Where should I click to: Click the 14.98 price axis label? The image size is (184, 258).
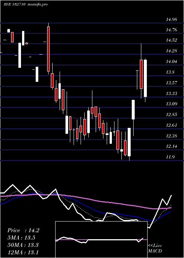171,20
